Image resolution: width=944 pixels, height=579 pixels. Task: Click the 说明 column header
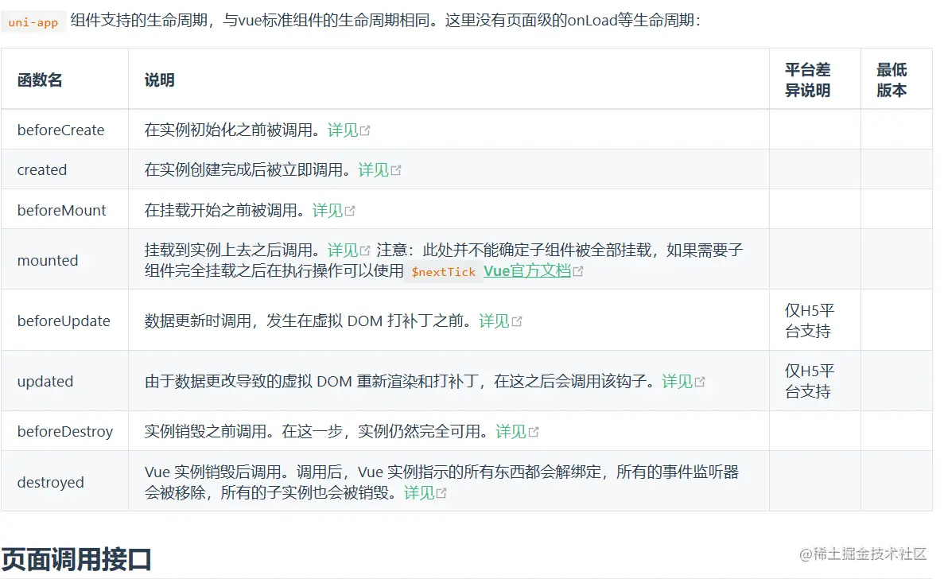[x=449, y=80]
